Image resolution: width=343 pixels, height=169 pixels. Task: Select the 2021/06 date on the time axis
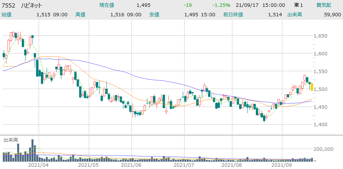click(131, 165)
